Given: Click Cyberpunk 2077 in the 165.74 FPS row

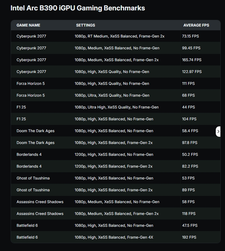Looking at the screenshot, I should point(31,60).
